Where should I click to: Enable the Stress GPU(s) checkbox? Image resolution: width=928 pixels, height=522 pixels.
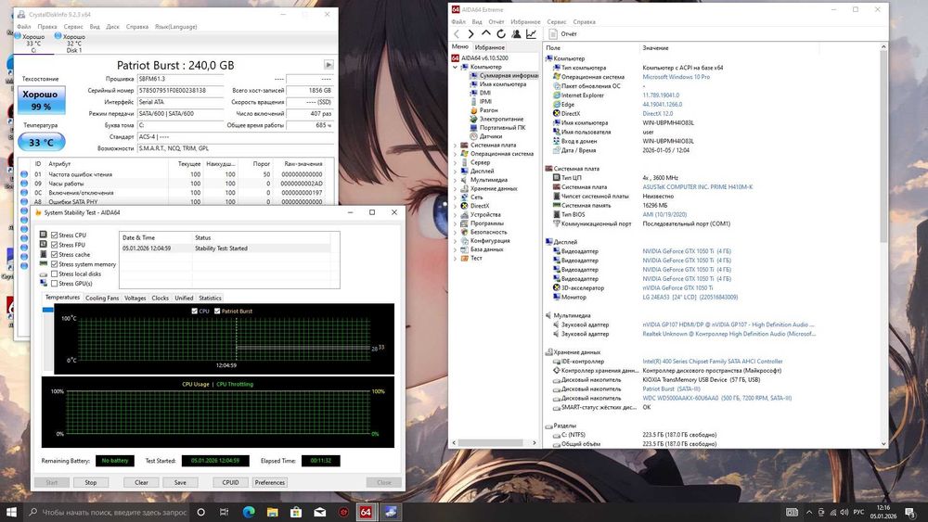click(55, 283)
